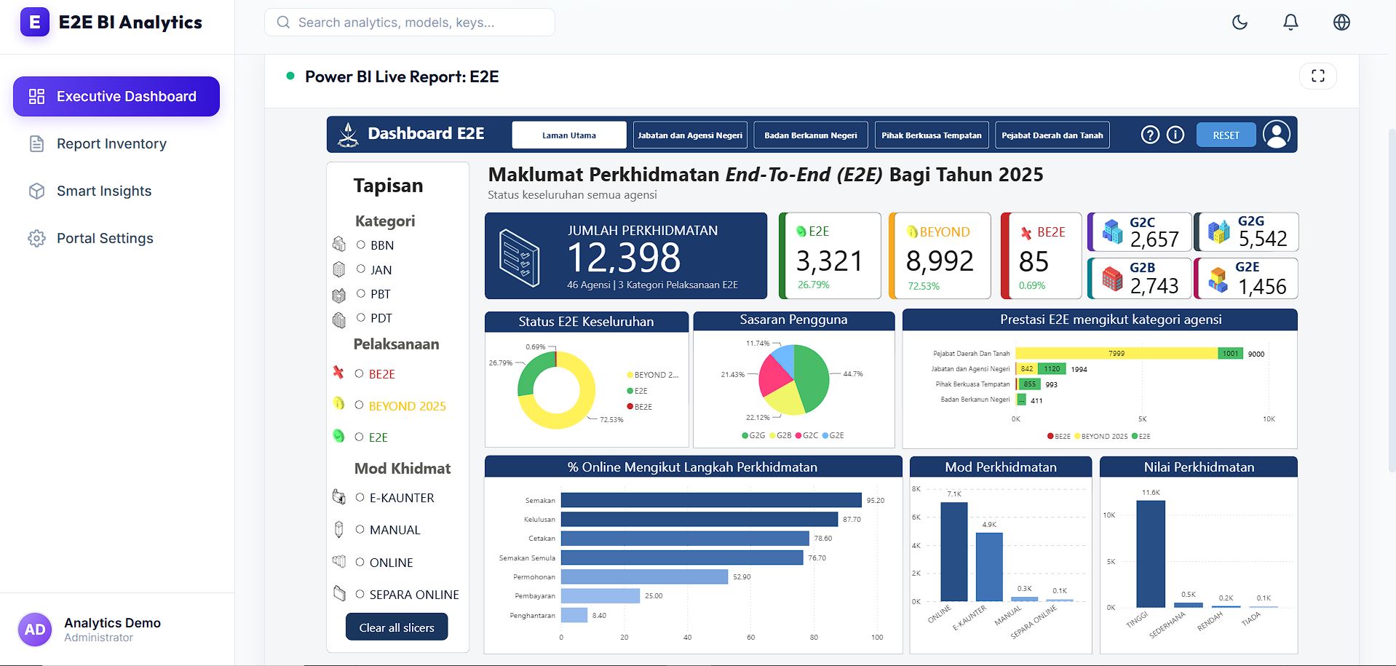Select BBN category radio button

[x=361, y=245]
